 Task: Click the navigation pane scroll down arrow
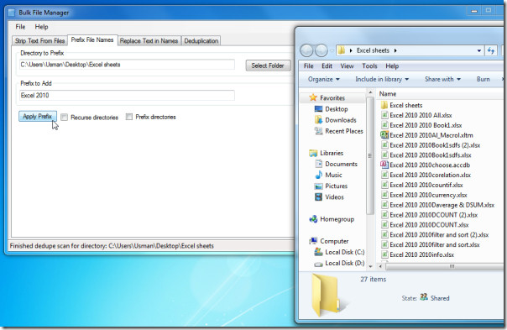370,266
